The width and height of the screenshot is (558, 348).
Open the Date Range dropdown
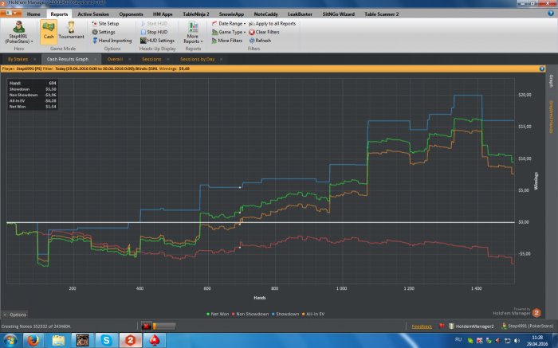tap(227, 24)
